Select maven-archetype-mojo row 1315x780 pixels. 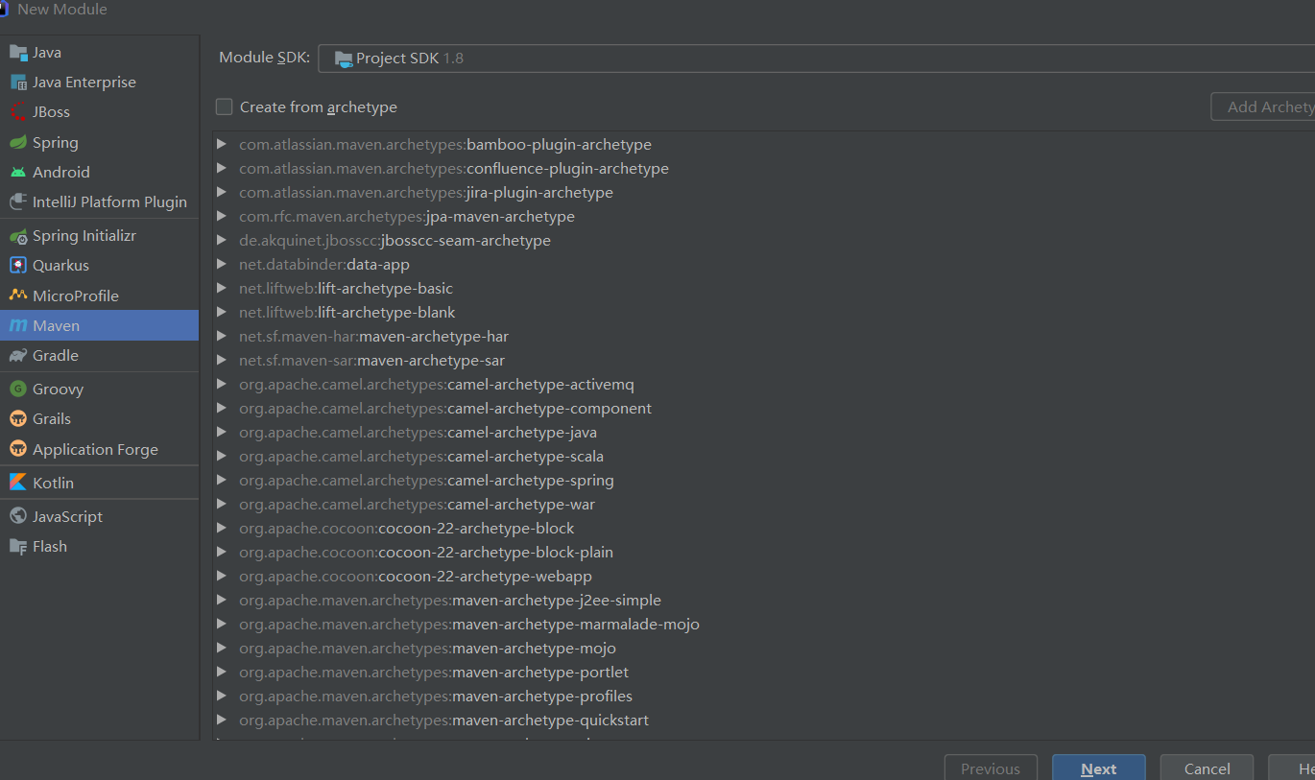[x=764, y=648]
